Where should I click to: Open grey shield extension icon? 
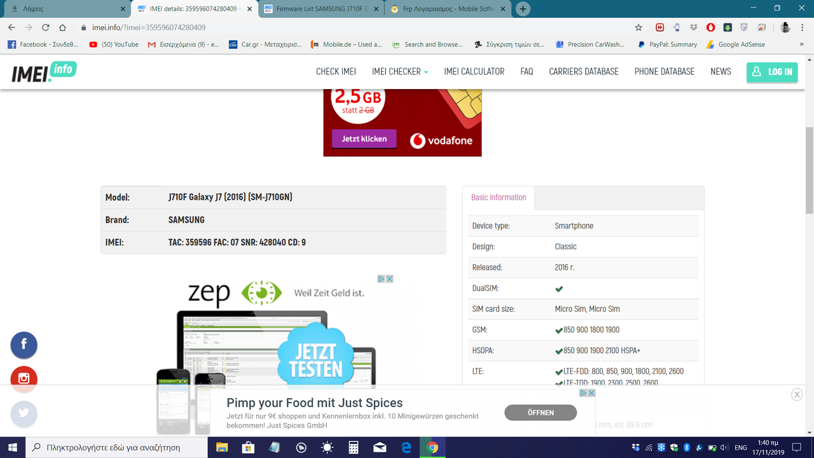tap(744, 27)
